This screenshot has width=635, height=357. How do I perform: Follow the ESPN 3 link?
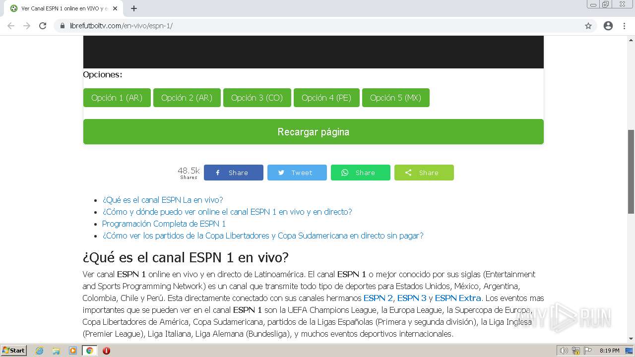coord(412,298)
